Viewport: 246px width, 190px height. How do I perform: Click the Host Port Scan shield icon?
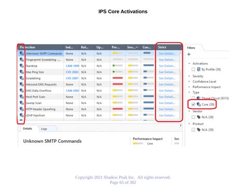tap(22, 97)
